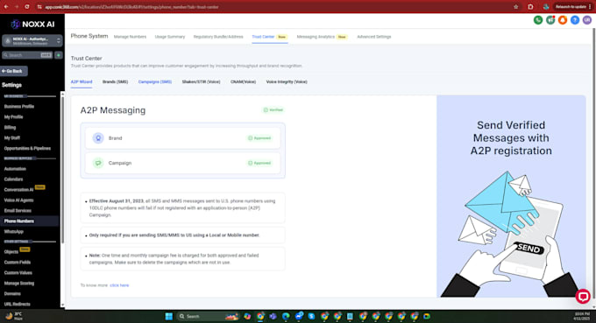The width and height of the screenshot is (596, 323).
Task: Open the Windows Start menu
Action: [169, 316]
